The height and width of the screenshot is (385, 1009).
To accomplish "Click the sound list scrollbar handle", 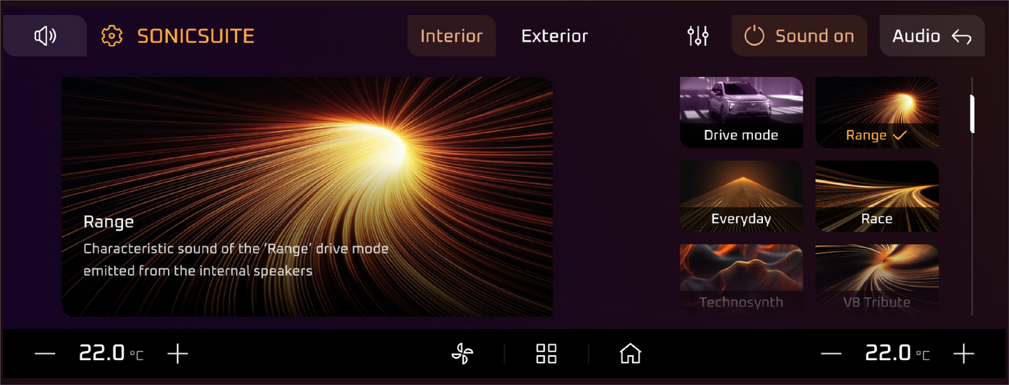I will click(x=972, y=114).
